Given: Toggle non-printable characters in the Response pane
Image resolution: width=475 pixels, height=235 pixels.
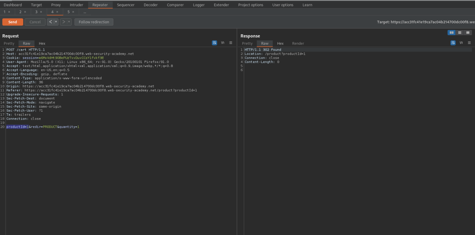Looking at the screenshot, I should 461,43.
